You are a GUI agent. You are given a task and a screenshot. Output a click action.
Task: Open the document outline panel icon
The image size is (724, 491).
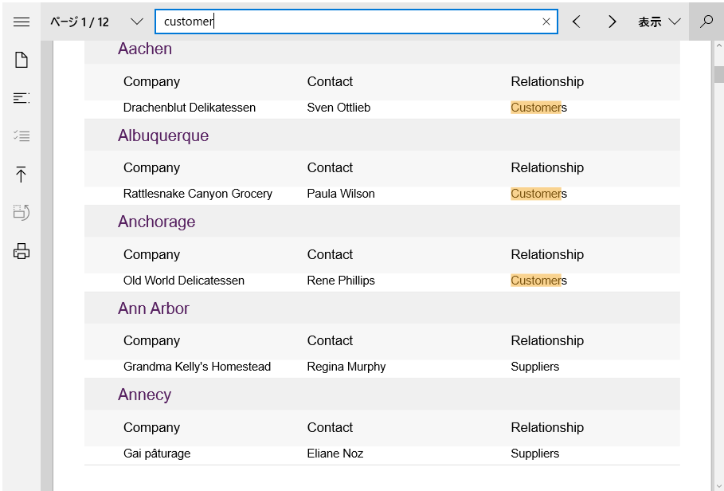pos(22,98)
